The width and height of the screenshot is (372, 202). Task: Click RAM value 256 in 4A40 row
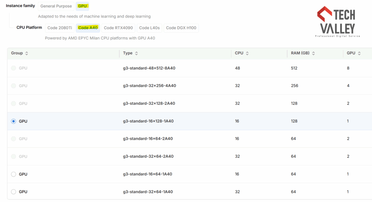[x=294, y=86]
